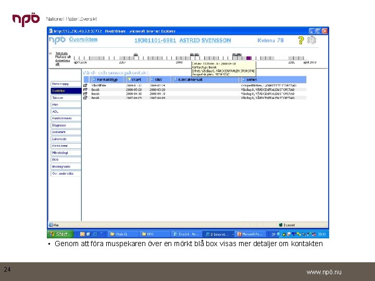375x281 pixels.
Task: Click the Internet zone status bar indicator
Action: (287, 225)
